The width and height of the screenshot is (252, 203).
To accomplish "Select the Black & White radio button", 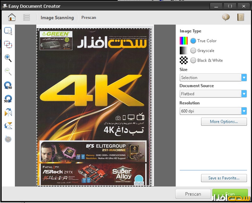I will point(193,60).
